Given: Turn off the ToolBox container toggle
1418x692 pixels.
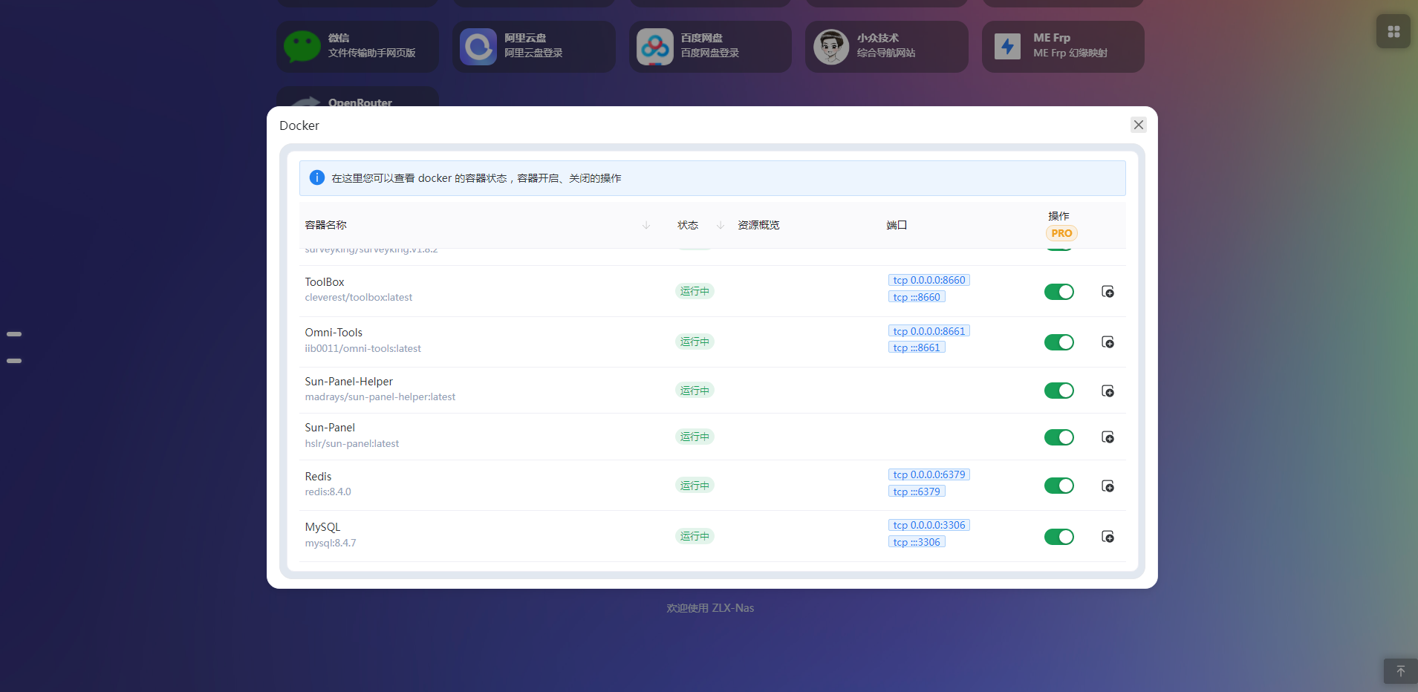Looking at the screenshot, I should click(1058, 292).
